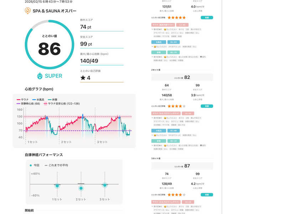Click the first orange star in set 2 rating

click(170, 106)
